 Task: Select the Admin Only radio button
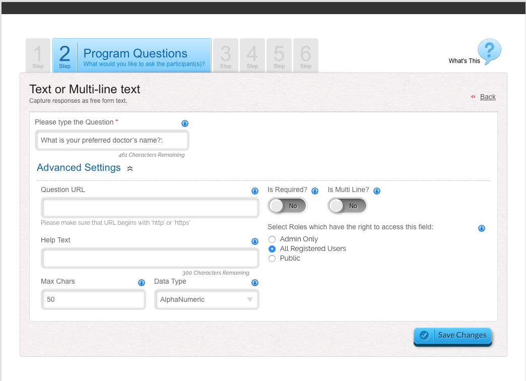[x=272, y=239]
